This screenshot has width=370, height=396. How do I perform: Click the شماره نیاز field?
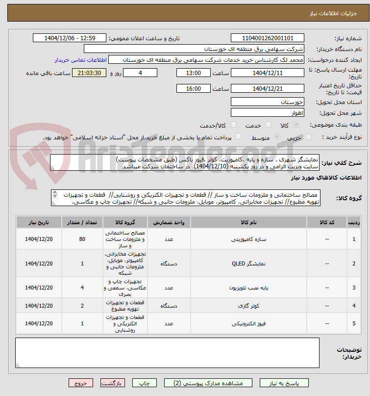click(x=268, y=38)
